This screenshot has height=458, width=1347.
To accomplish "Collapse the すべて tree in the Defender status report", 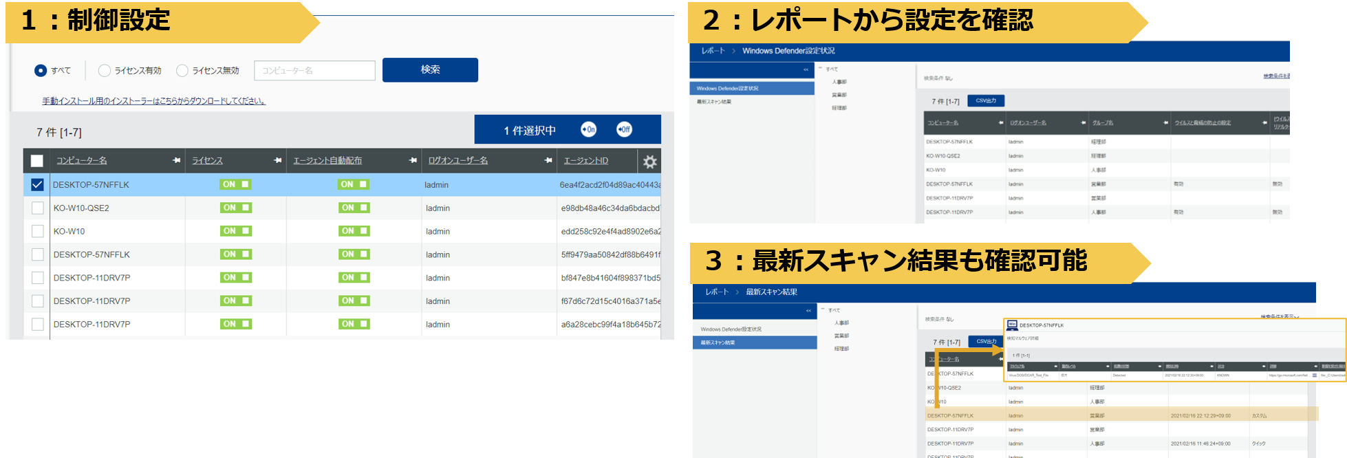I will point(821,69).
